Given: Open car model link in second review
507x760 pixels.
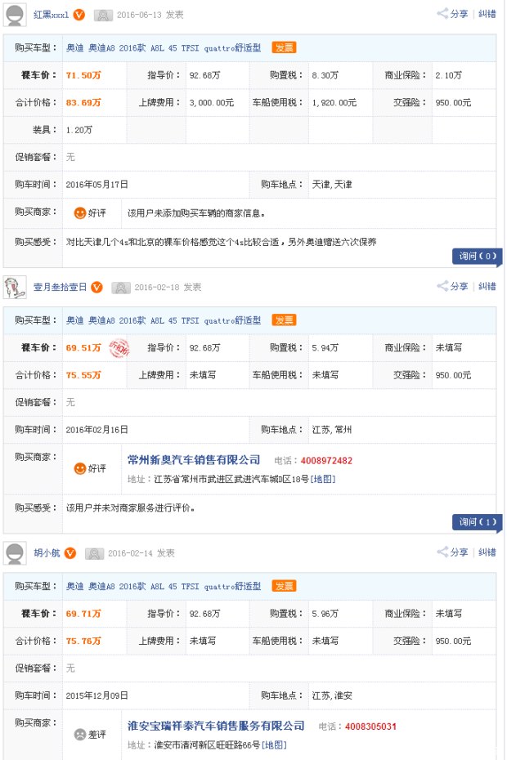Looking at the screenshot, I should (x=164, y=320).
